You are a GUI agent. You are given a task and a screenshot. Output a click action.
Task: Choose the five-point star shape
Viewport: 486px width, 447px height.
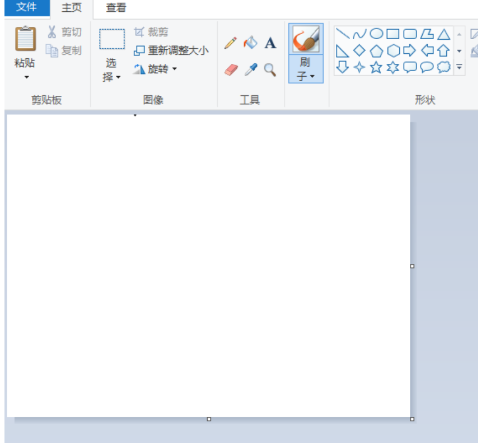(x=376, y=68)
